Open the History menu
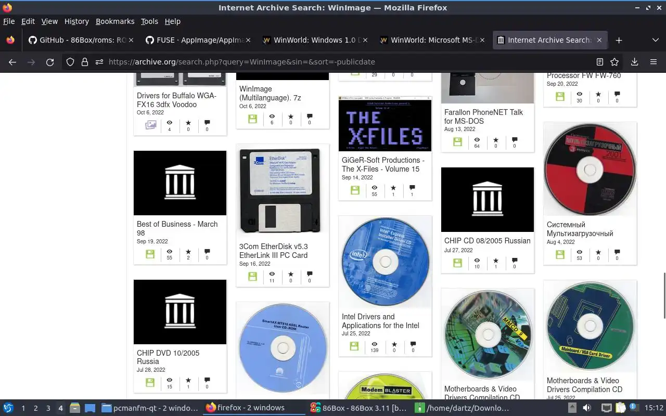Screen dimensions: 666x416 pyautogui.click(x=76, y=21)
